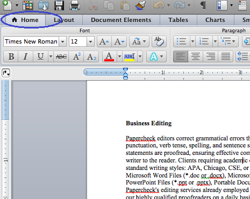Click the Business Editing heading
Image resolution: width=250 pixels, height=199 pixels.
(149, 123)
